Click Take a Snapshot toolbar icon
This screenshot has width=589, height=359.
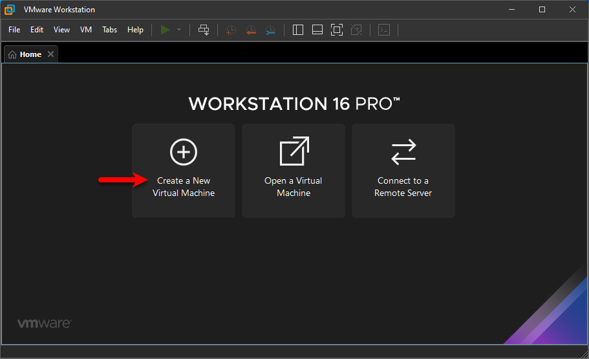[x=231, y=30]
